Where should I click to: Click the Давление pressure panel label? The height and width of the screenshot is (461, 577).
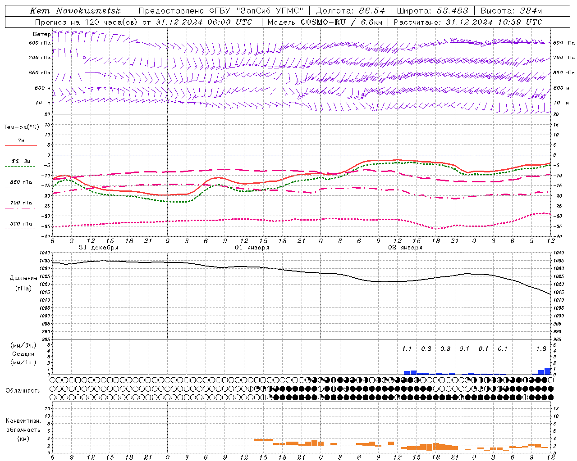pyautogui.click(x=23, y=278)
